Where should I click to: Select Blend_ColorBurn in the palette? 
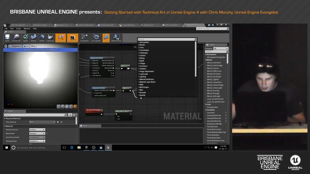click(x=214, y=63)
